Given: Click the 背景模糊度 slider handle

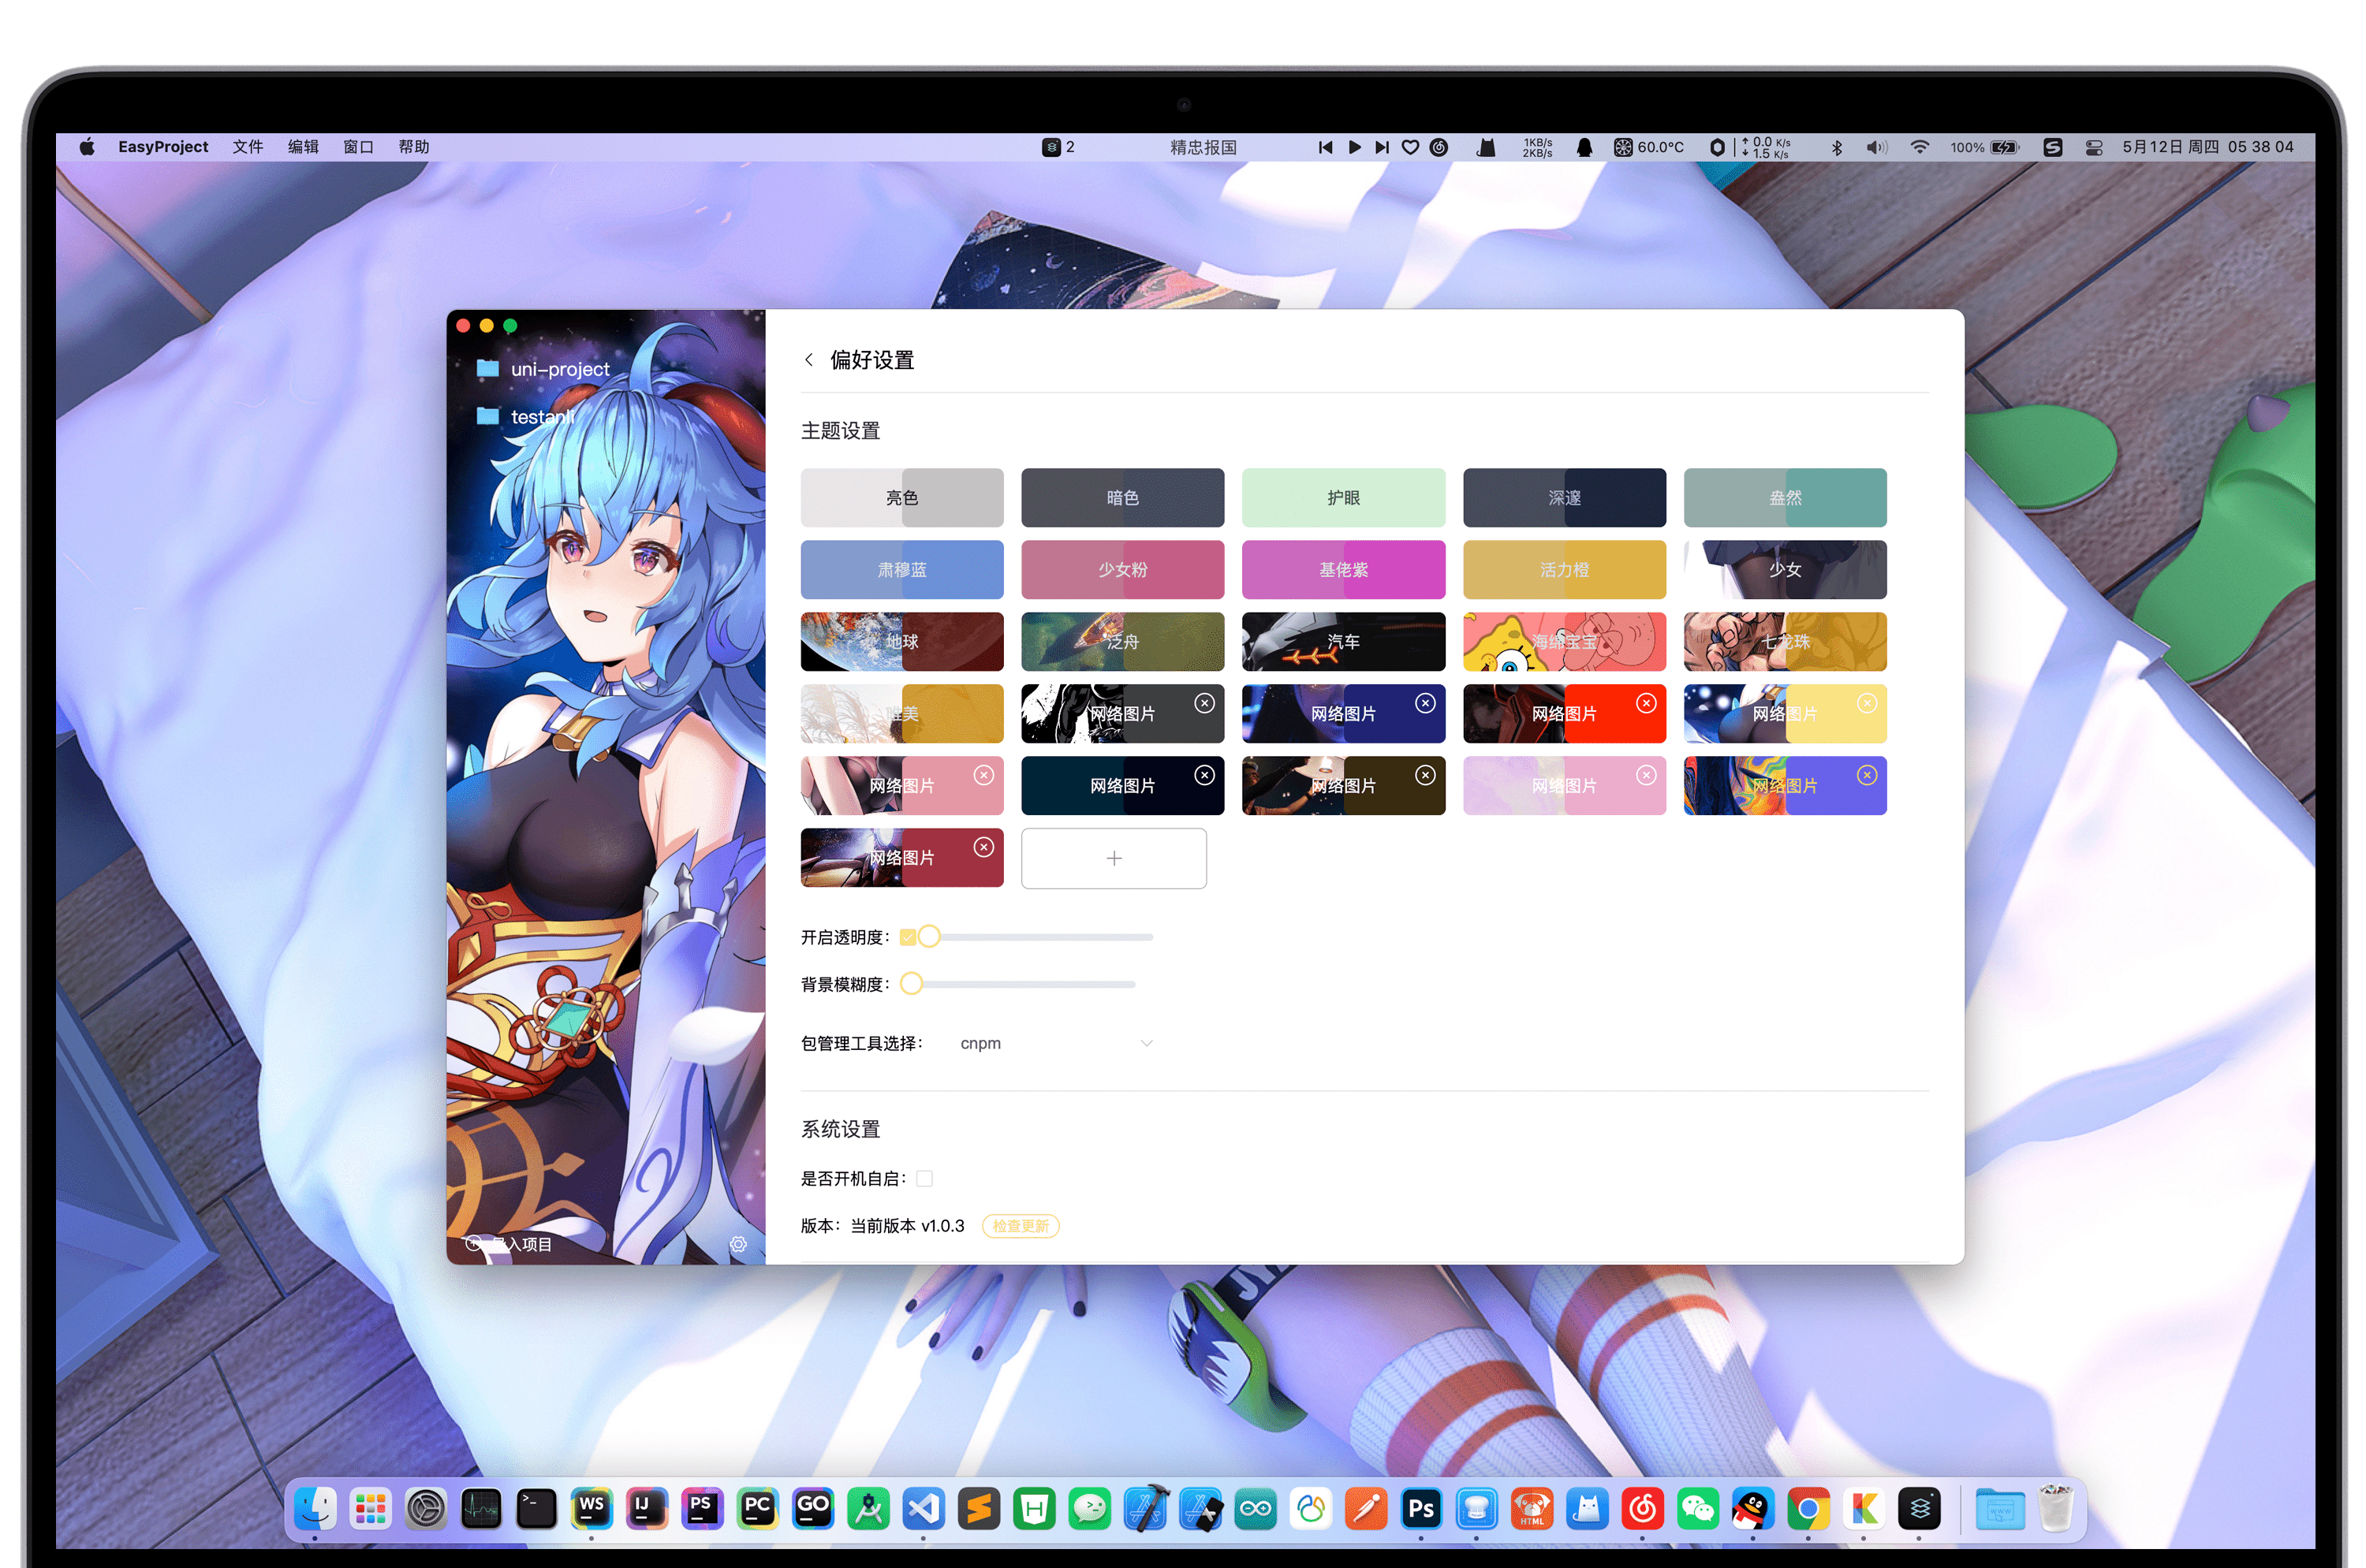Looking at the screenshot, I should [912, 984].
